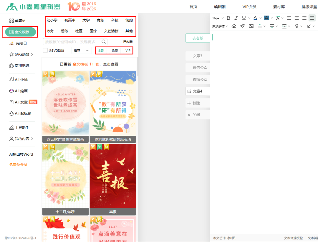Filter templates to VIP only
Viewport: 318px width, 242px height.
click(x=128, y=51)
